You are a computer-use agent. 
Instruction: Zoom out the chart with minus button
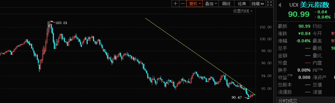[183, 4]
